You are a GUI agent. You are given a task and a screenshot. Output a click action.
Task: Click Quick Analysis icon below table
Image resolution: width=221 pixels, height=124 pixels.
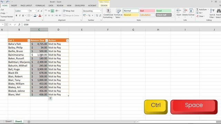[x=50, y=98]
